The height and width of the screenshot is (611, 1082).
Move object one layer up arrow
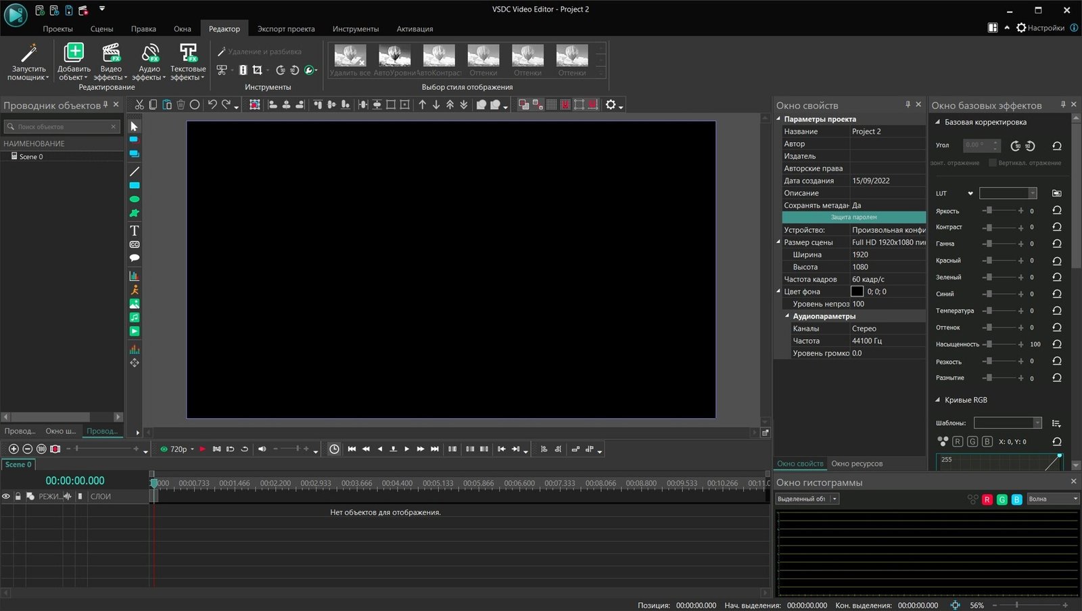(x=423, y=104)
